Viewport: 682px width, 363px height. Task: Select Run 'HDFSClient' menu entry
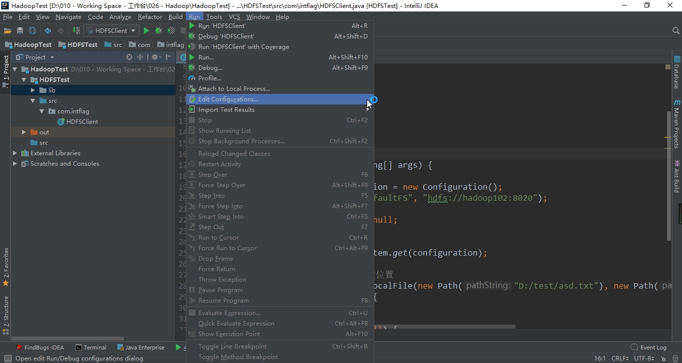pos(280,26)
